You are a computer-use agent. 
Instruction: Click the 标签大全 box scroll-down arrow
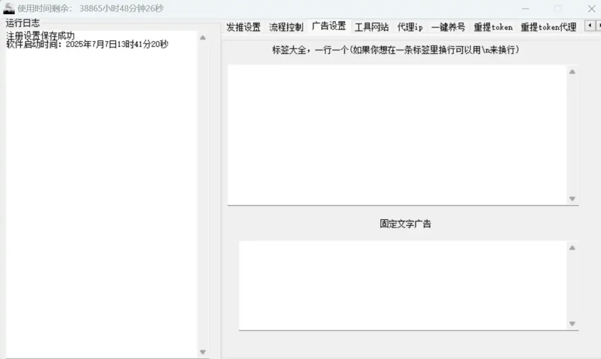(x=572, y=198)
